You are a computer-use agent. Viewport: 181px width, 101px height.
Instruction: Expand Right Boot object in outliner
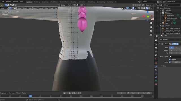coord(163,16)
